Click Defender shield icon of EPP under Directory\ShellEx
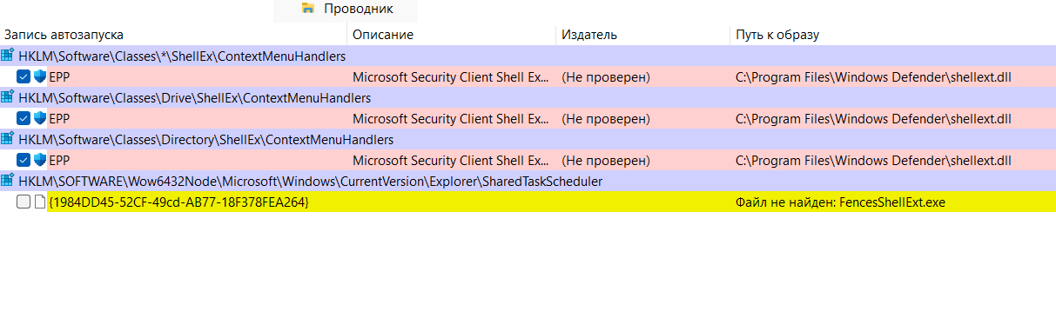1056x331 pixels. [x=39, y=160]
